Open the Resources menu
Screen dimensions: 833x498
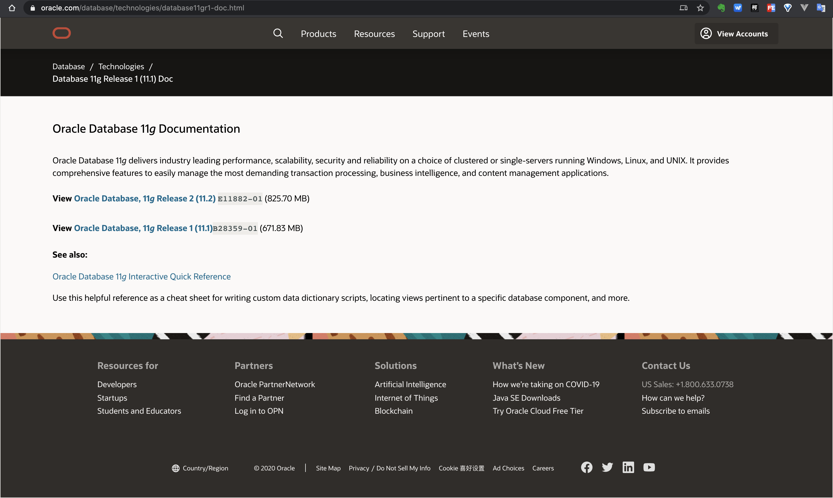tap(374, 34)
